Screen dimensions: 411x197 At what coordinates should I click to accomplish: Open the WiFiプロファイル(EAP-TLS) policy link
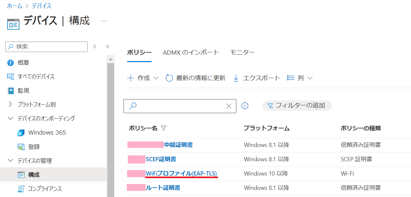pos(181,174)
